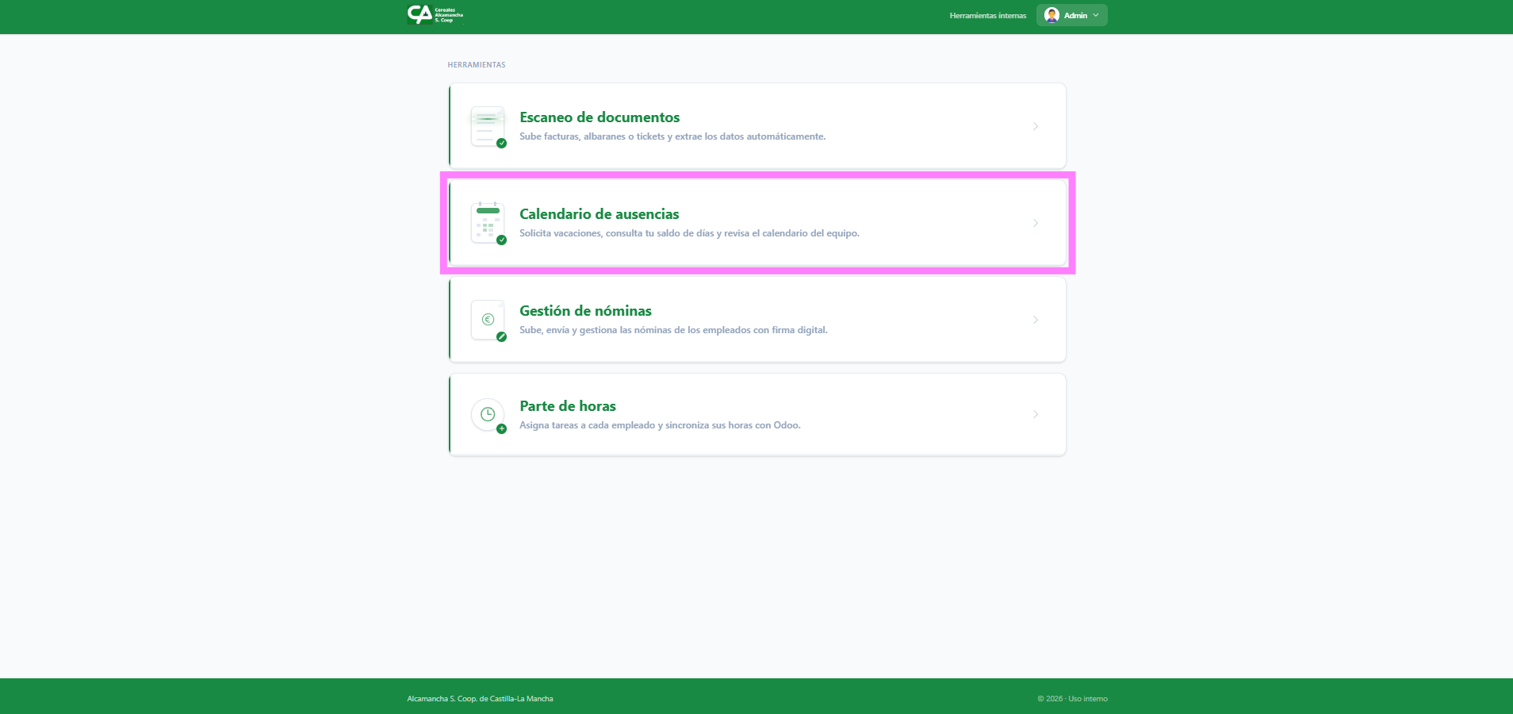Image resolution: width=1513 pixels, height=714 pixels.
Task: Open Escaneo de documentos title
Action: tap(599, 117)
